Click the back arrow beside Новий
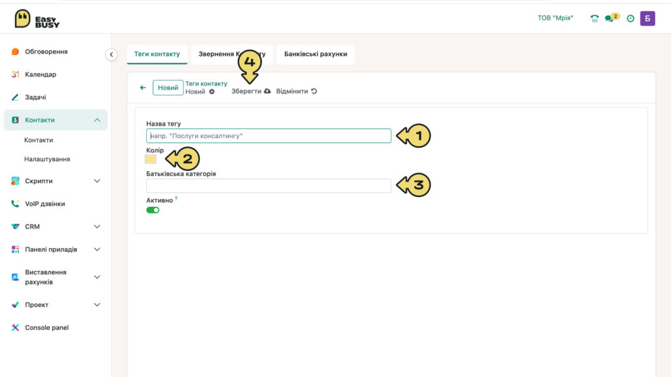This screenshot has width=671, height=377. [x=143, y=88]
